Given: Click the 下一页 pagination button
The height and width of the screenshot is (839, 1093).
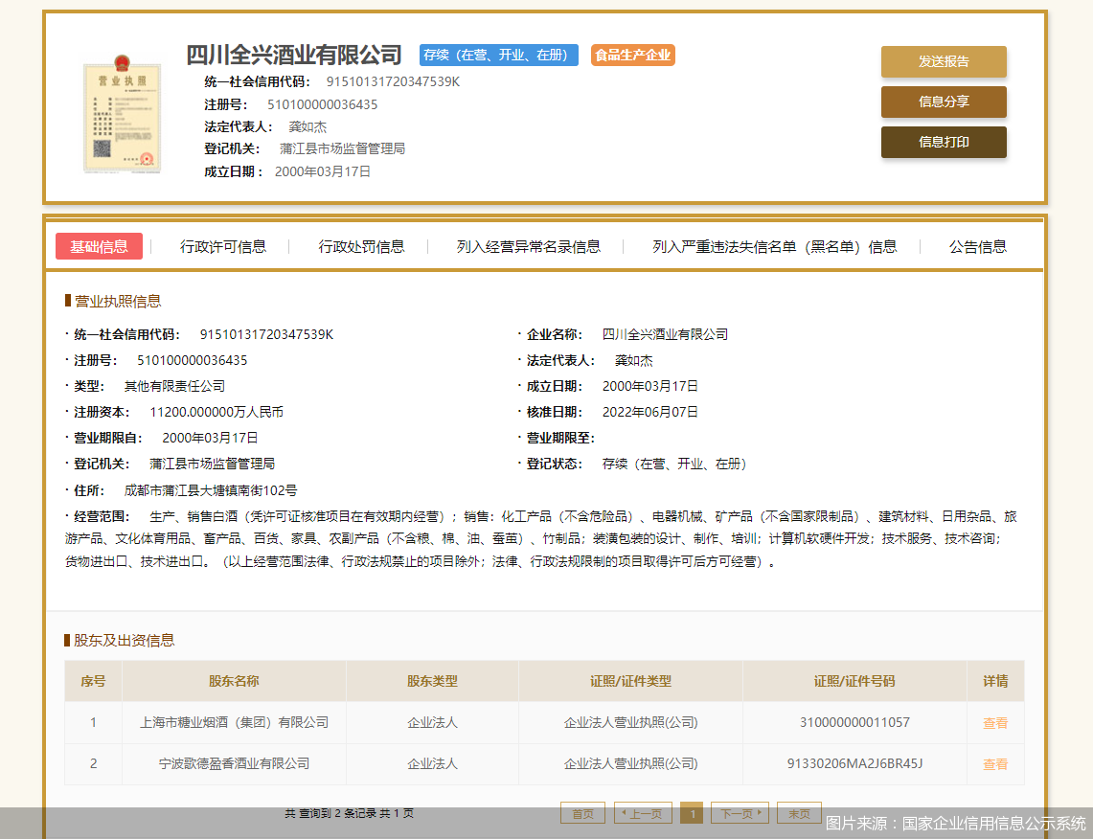Looking at the screenshot, I should click(740, 813).
